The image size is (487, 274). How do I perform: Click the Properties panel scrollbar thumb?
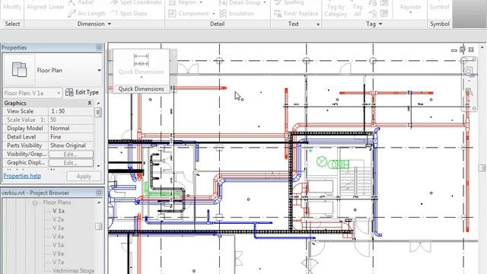coord(98,112)
